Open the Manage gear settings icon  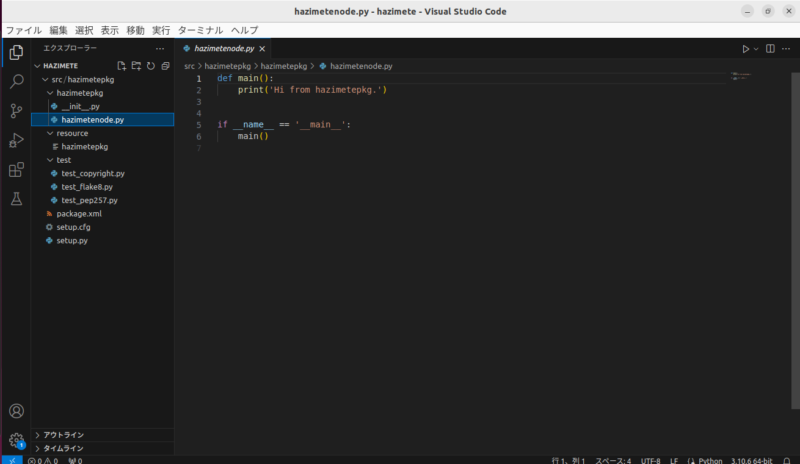click(16, 440)
